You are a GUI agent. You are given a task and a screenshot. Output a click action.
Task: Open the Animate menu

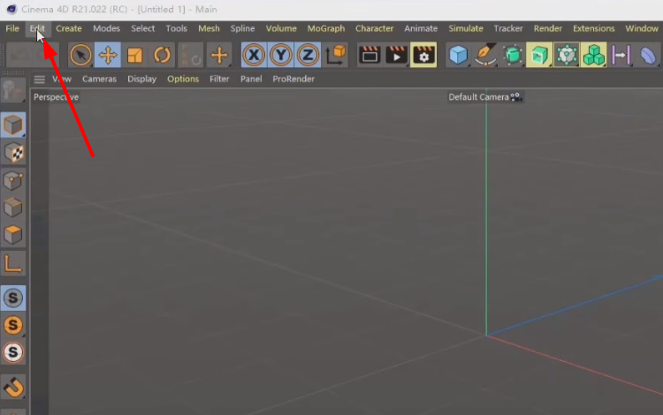[421, 28]
